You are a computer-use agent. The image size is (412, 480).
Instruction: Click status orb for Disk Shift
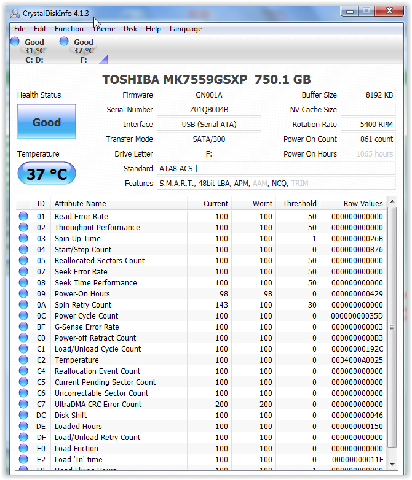[23, 415]
